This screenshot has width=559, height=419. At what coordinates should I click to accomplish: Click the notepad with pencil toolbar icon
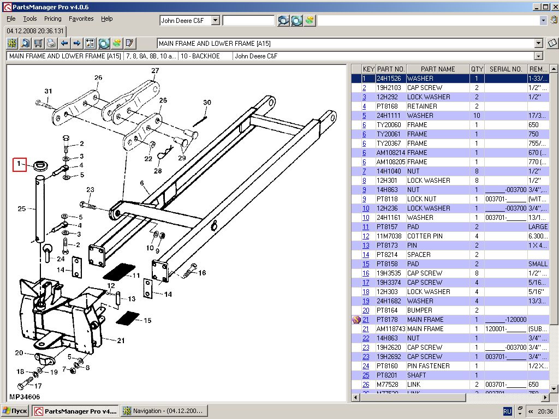(130, 43)
